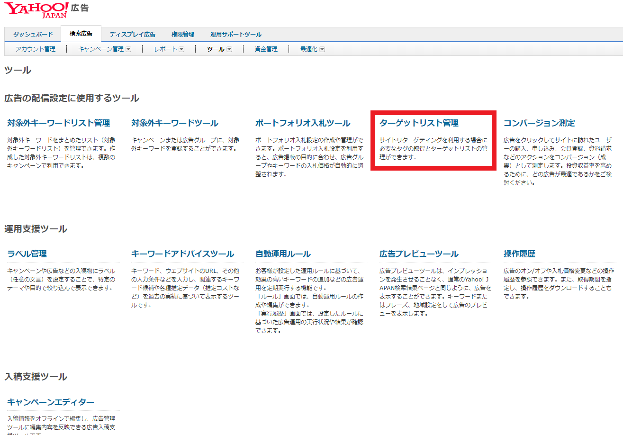Expand the レポート dropdown arrow
623x435 pixels.
(181, 49)
